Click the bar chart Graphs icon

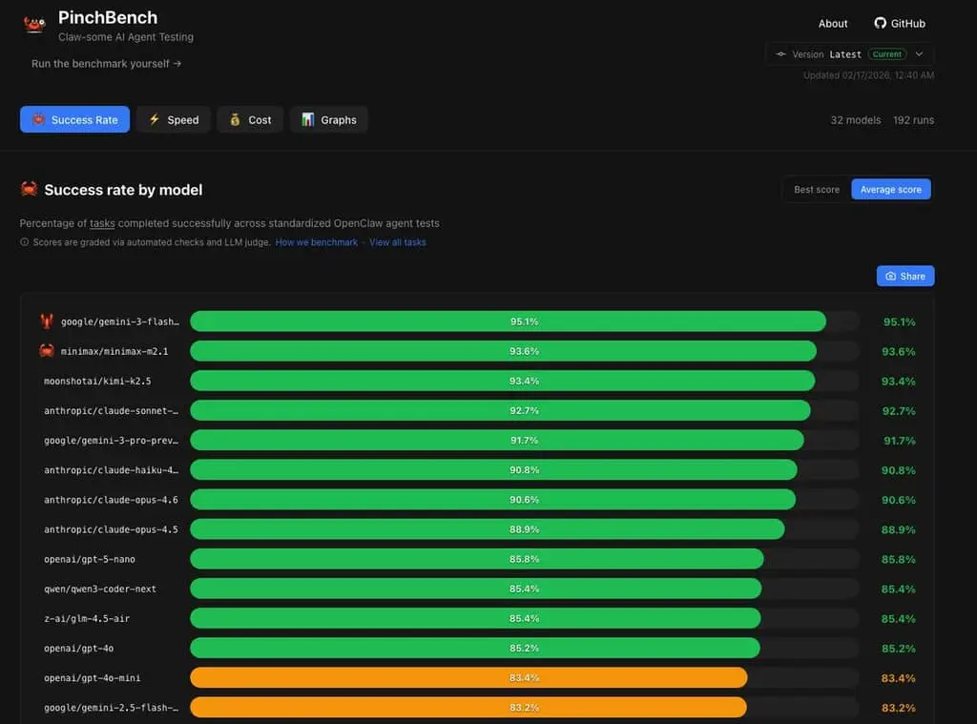click(308, 119)
